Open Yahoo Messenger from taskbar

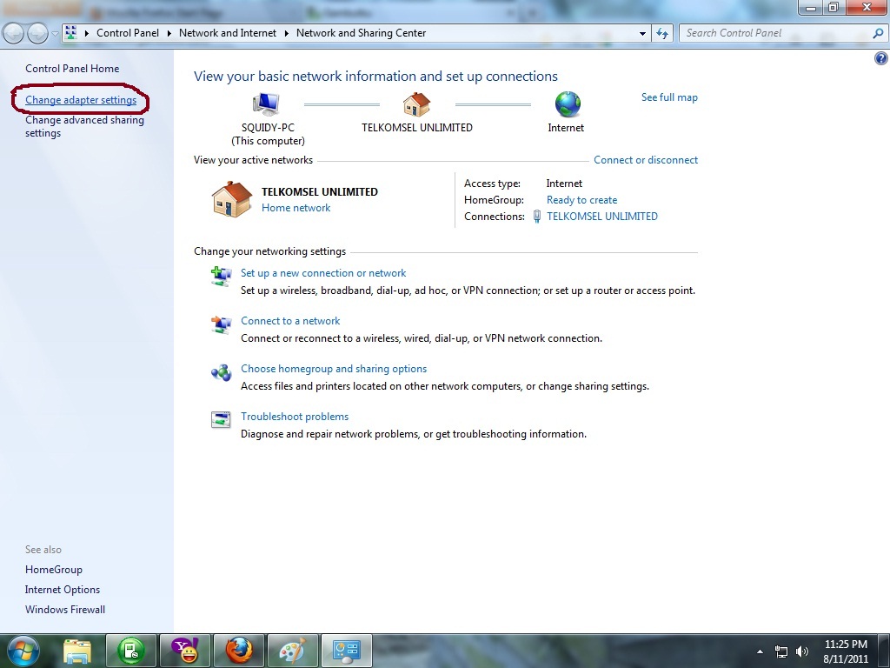pos(185,651)
